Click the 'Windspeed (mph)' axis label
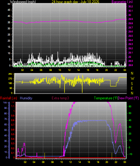This screenshot has width=140, height=166. click(23, 2)
